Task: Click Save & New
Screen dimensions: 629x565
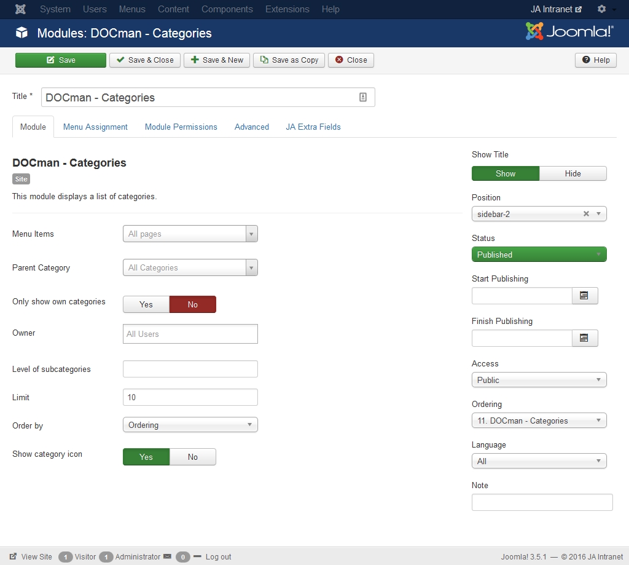Action: point(217,60)
